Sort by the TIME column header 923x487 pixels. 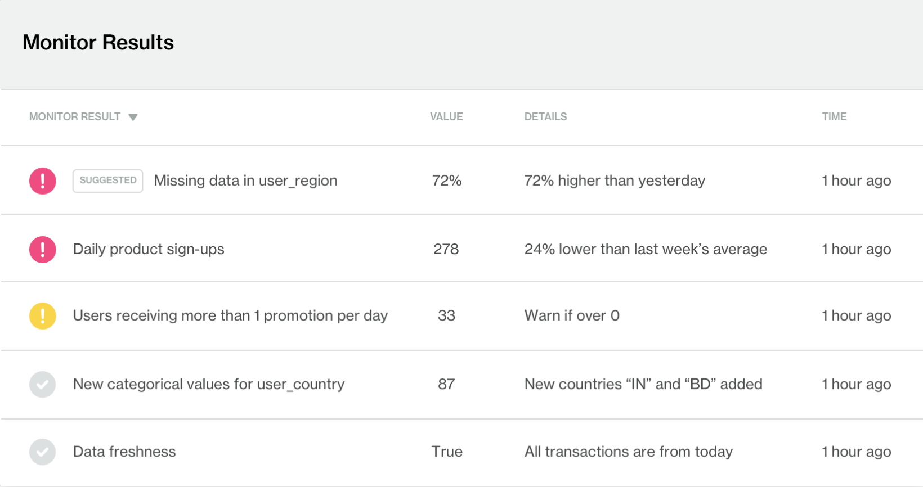pyautogui.click(x=834, y=117)
